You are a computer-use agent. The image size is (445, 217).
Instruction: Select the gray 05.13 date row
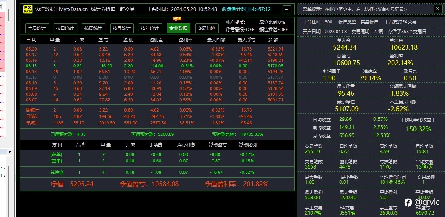157,77
